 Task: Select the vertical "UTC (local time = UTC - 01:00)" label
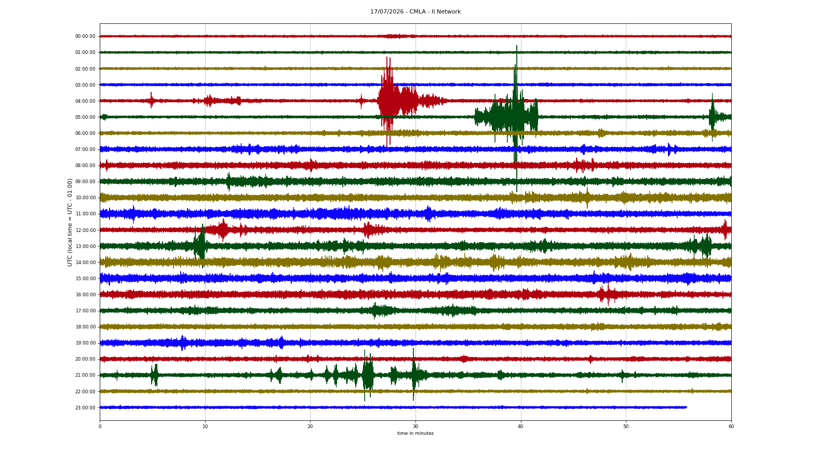pyautogui.click(x=70, y=222)
